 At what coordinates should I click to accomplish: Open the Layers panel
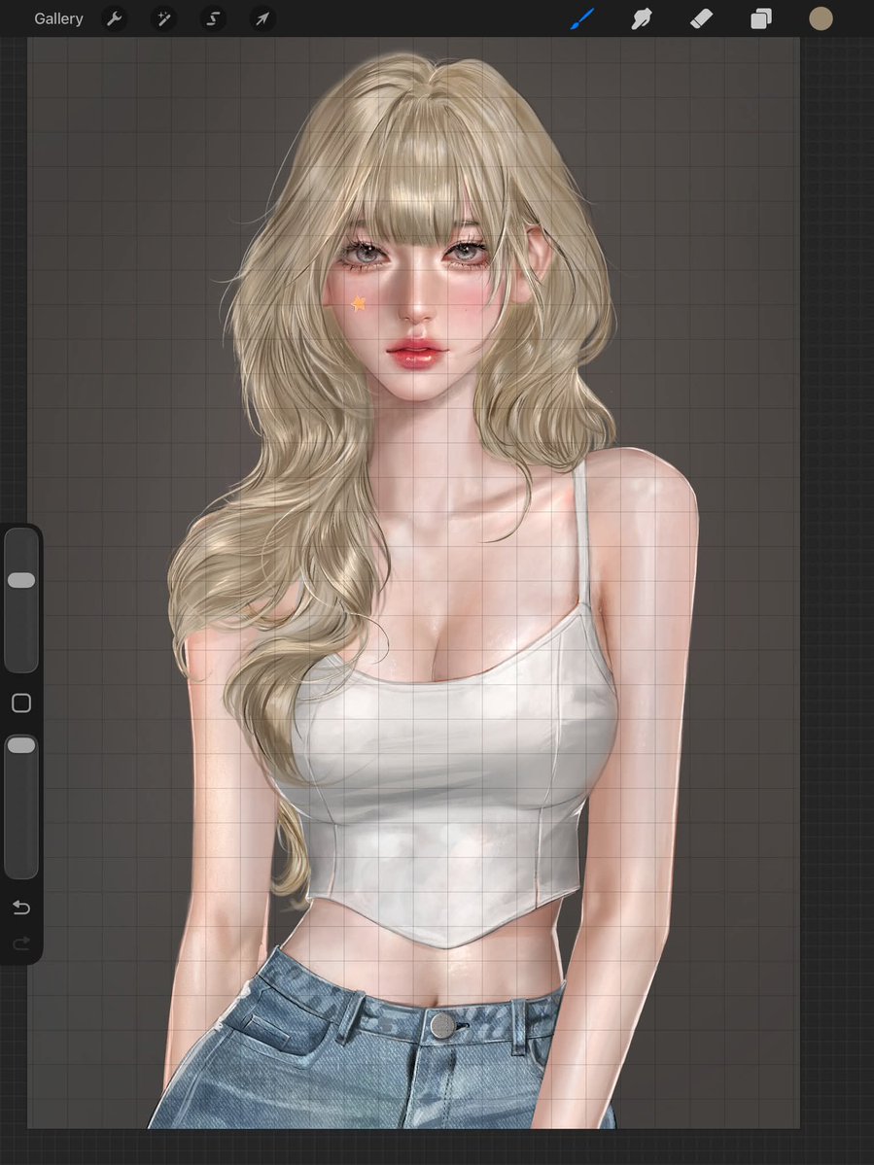point(761,18)
